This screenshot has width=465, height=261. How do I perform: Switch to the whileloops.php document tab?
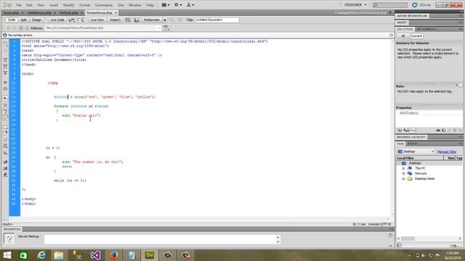[39, 13]
